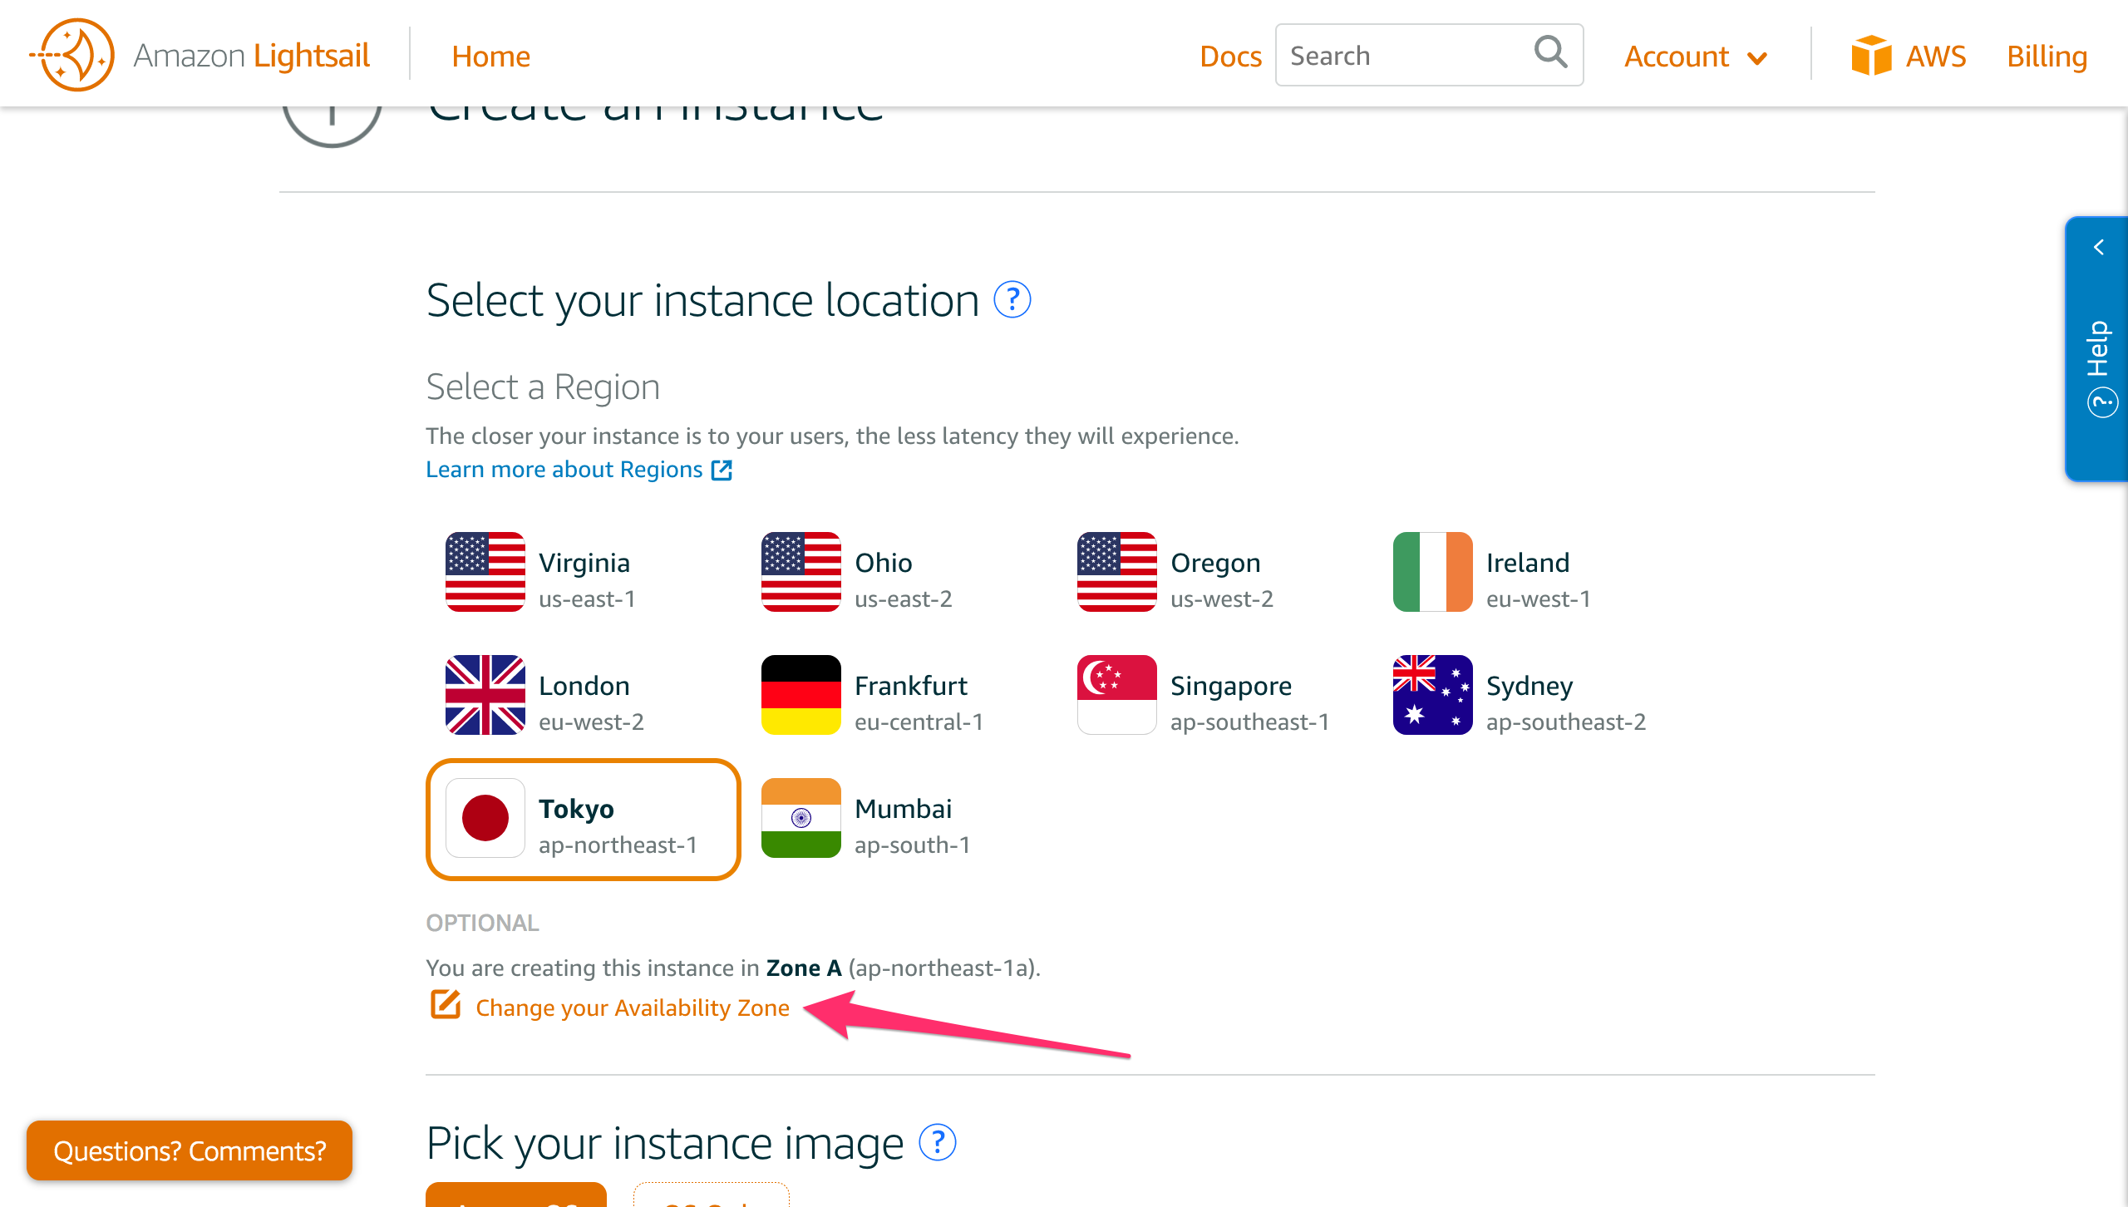This screenshot has height=1207, width=2128.
Task: Open the Billing link
Action: pos(2047,57)
